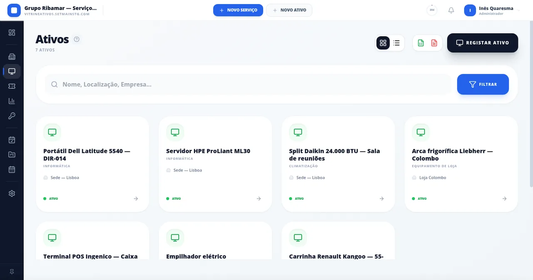Click the Novo Ativo button

289,10
